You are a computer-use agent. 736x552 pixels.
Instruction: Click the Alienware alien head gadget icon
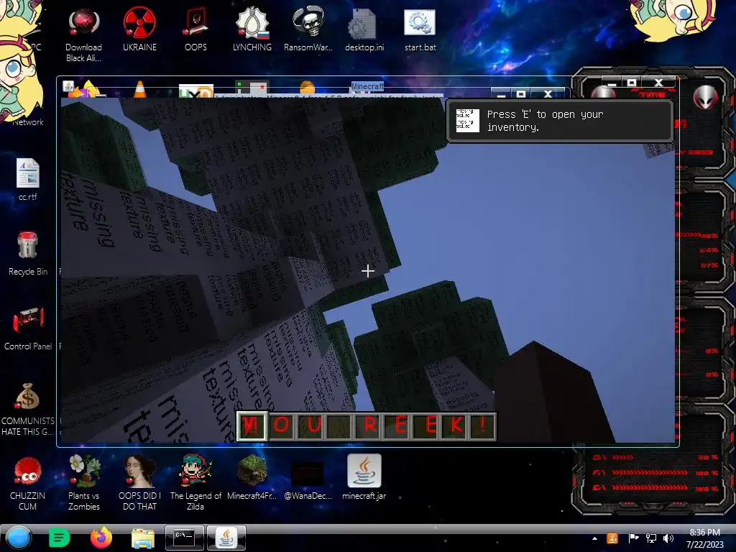[706, 97]
